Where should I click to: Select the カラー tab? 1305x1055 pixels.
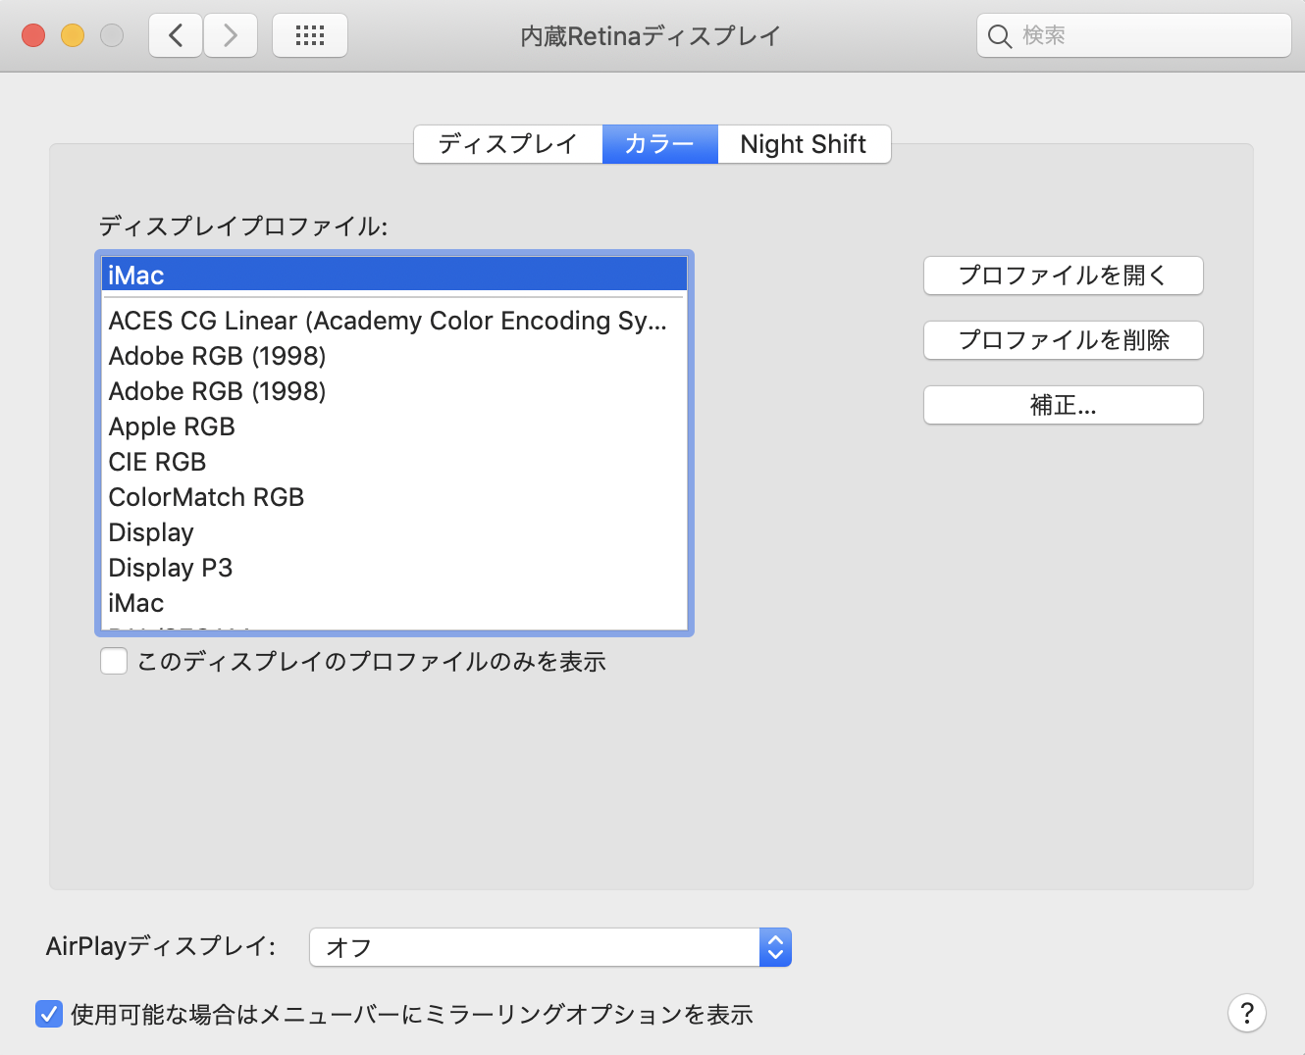(660, 144)
